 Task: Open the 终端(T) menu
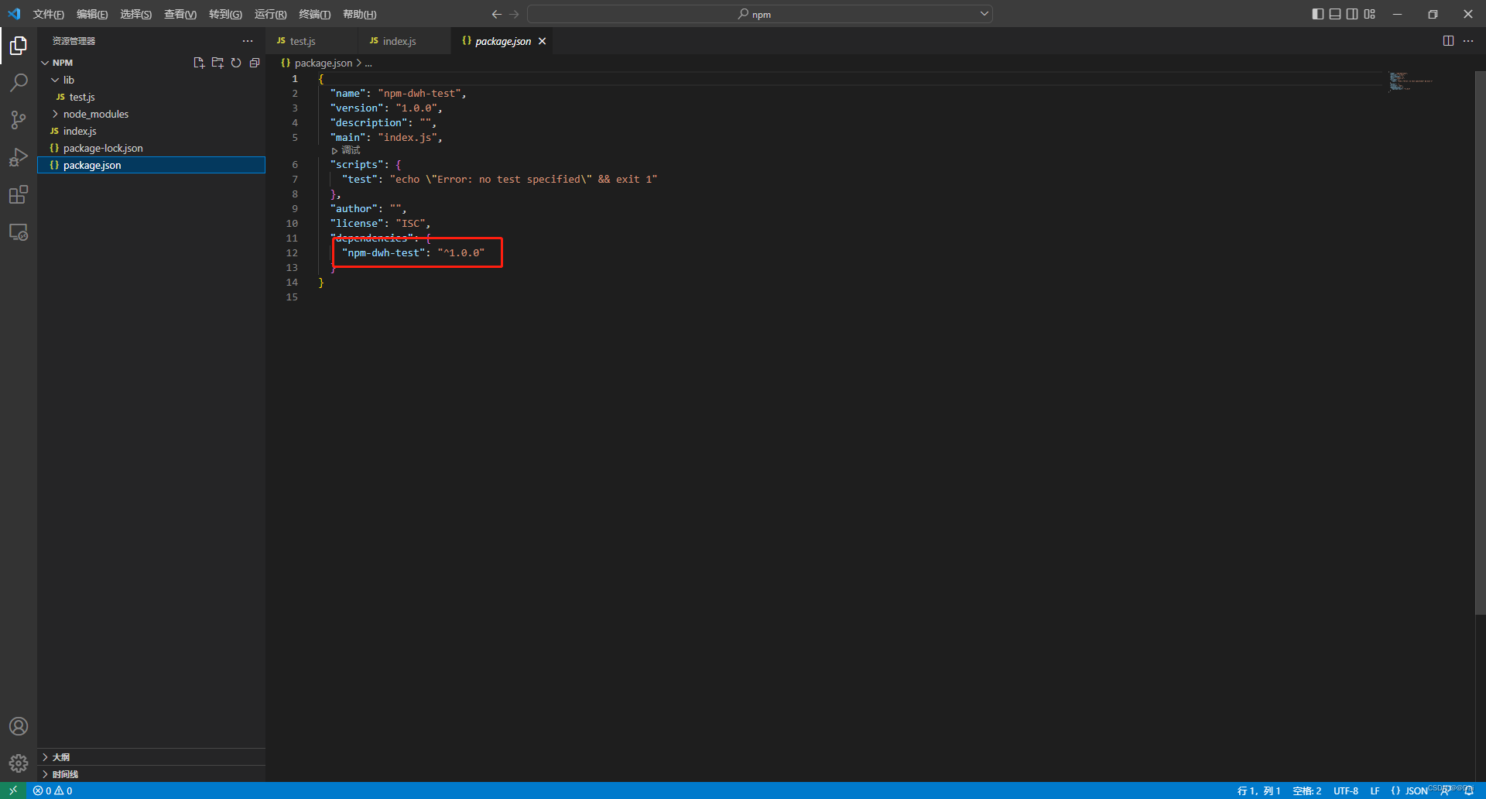[314, 14]
